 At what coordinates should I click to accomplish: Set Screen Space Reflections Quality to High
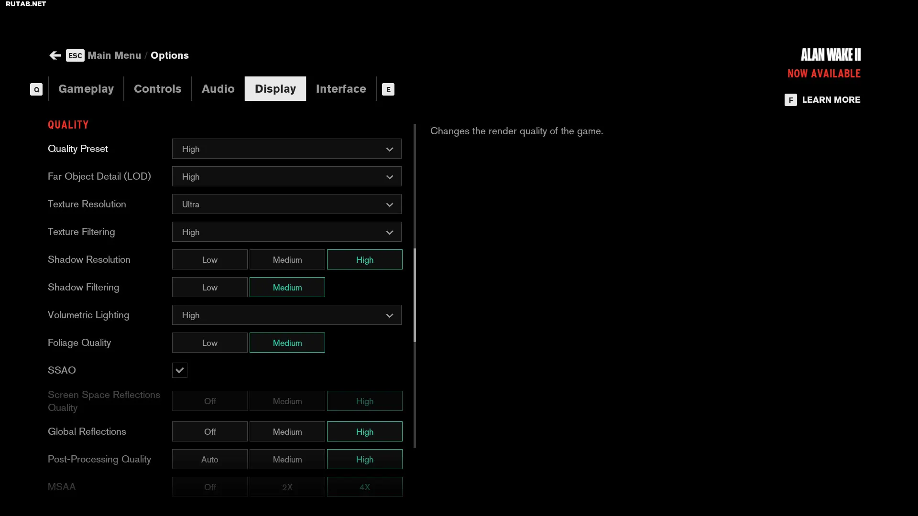[365, 401]
